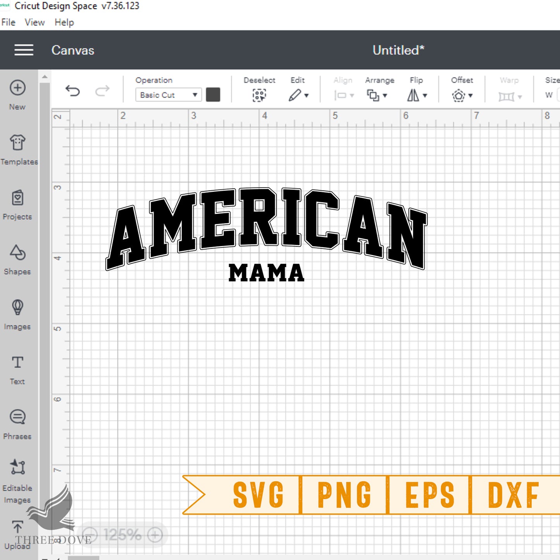This screenshot has width=560, height=560.
Task: Click the Canvas label in header
Action: (x=73, y=50)
